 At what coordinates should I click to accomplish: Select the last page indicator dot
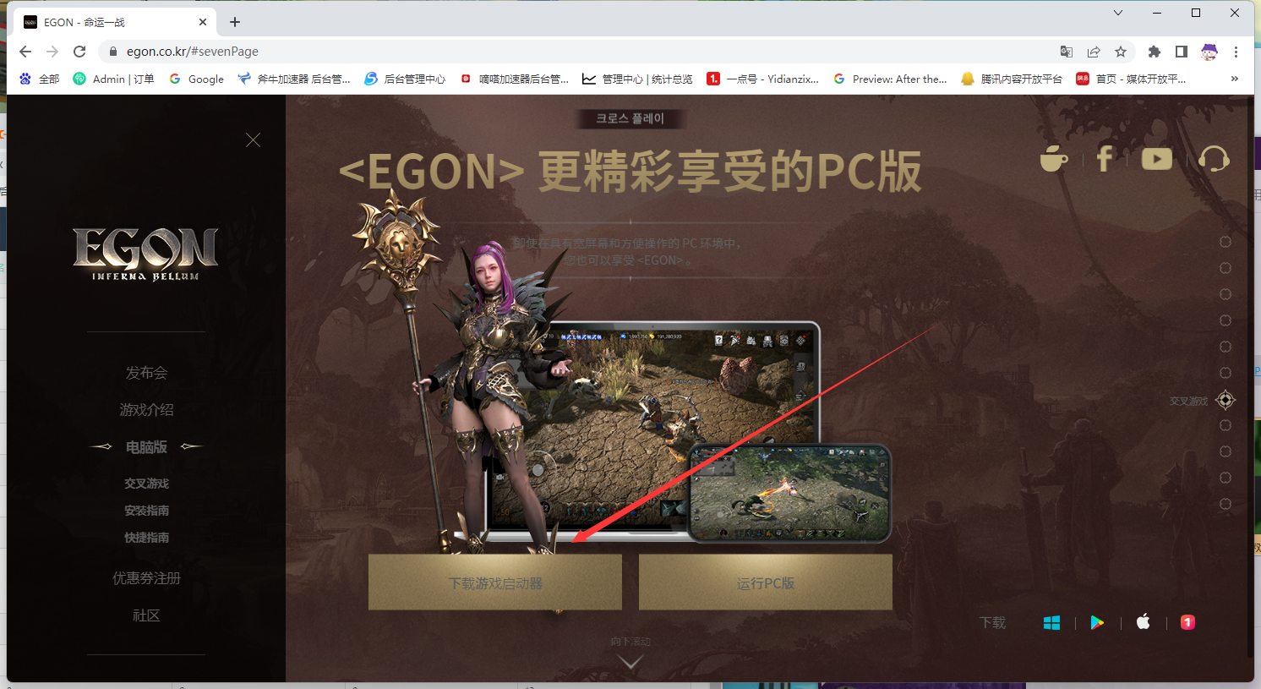[1226, 505]
